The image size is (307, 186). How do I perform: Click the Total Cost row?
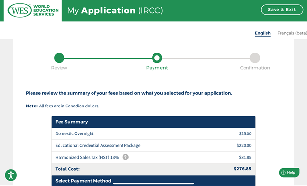click(153, 169)
